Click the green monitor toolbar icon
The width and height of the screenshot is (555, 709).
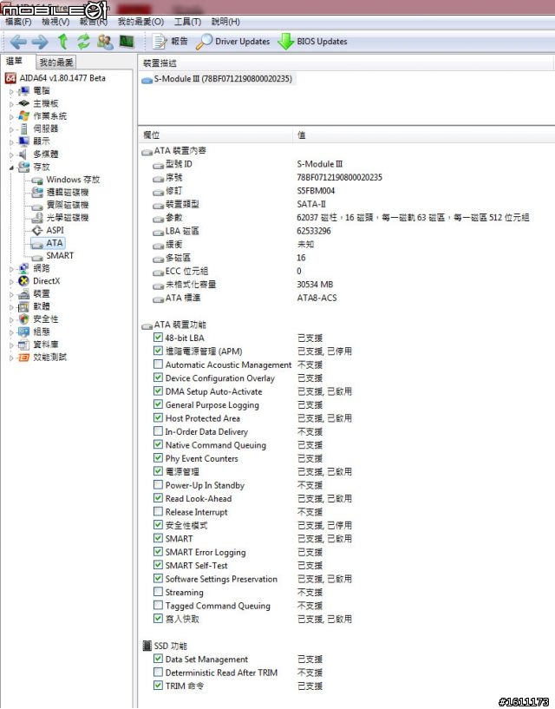tap(127, 42)
